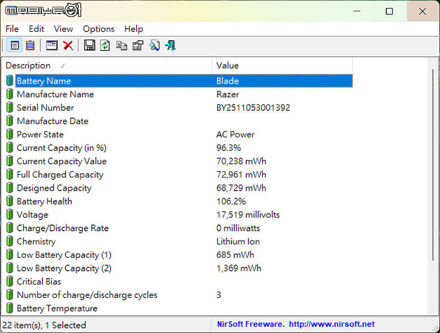
Task: Open the window properties toolbar icon
Action: [x=52, y=45]
